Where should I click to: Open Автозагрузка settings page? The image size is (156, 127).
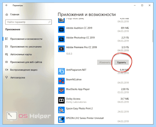coord(15,77)
